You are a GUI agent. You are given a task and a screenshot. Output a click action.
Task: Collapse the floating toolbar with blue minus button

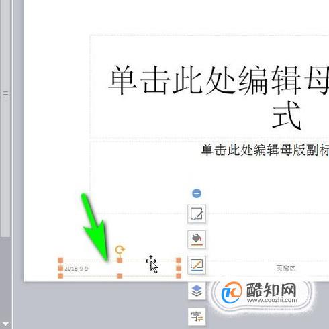(x=197, y=193)
